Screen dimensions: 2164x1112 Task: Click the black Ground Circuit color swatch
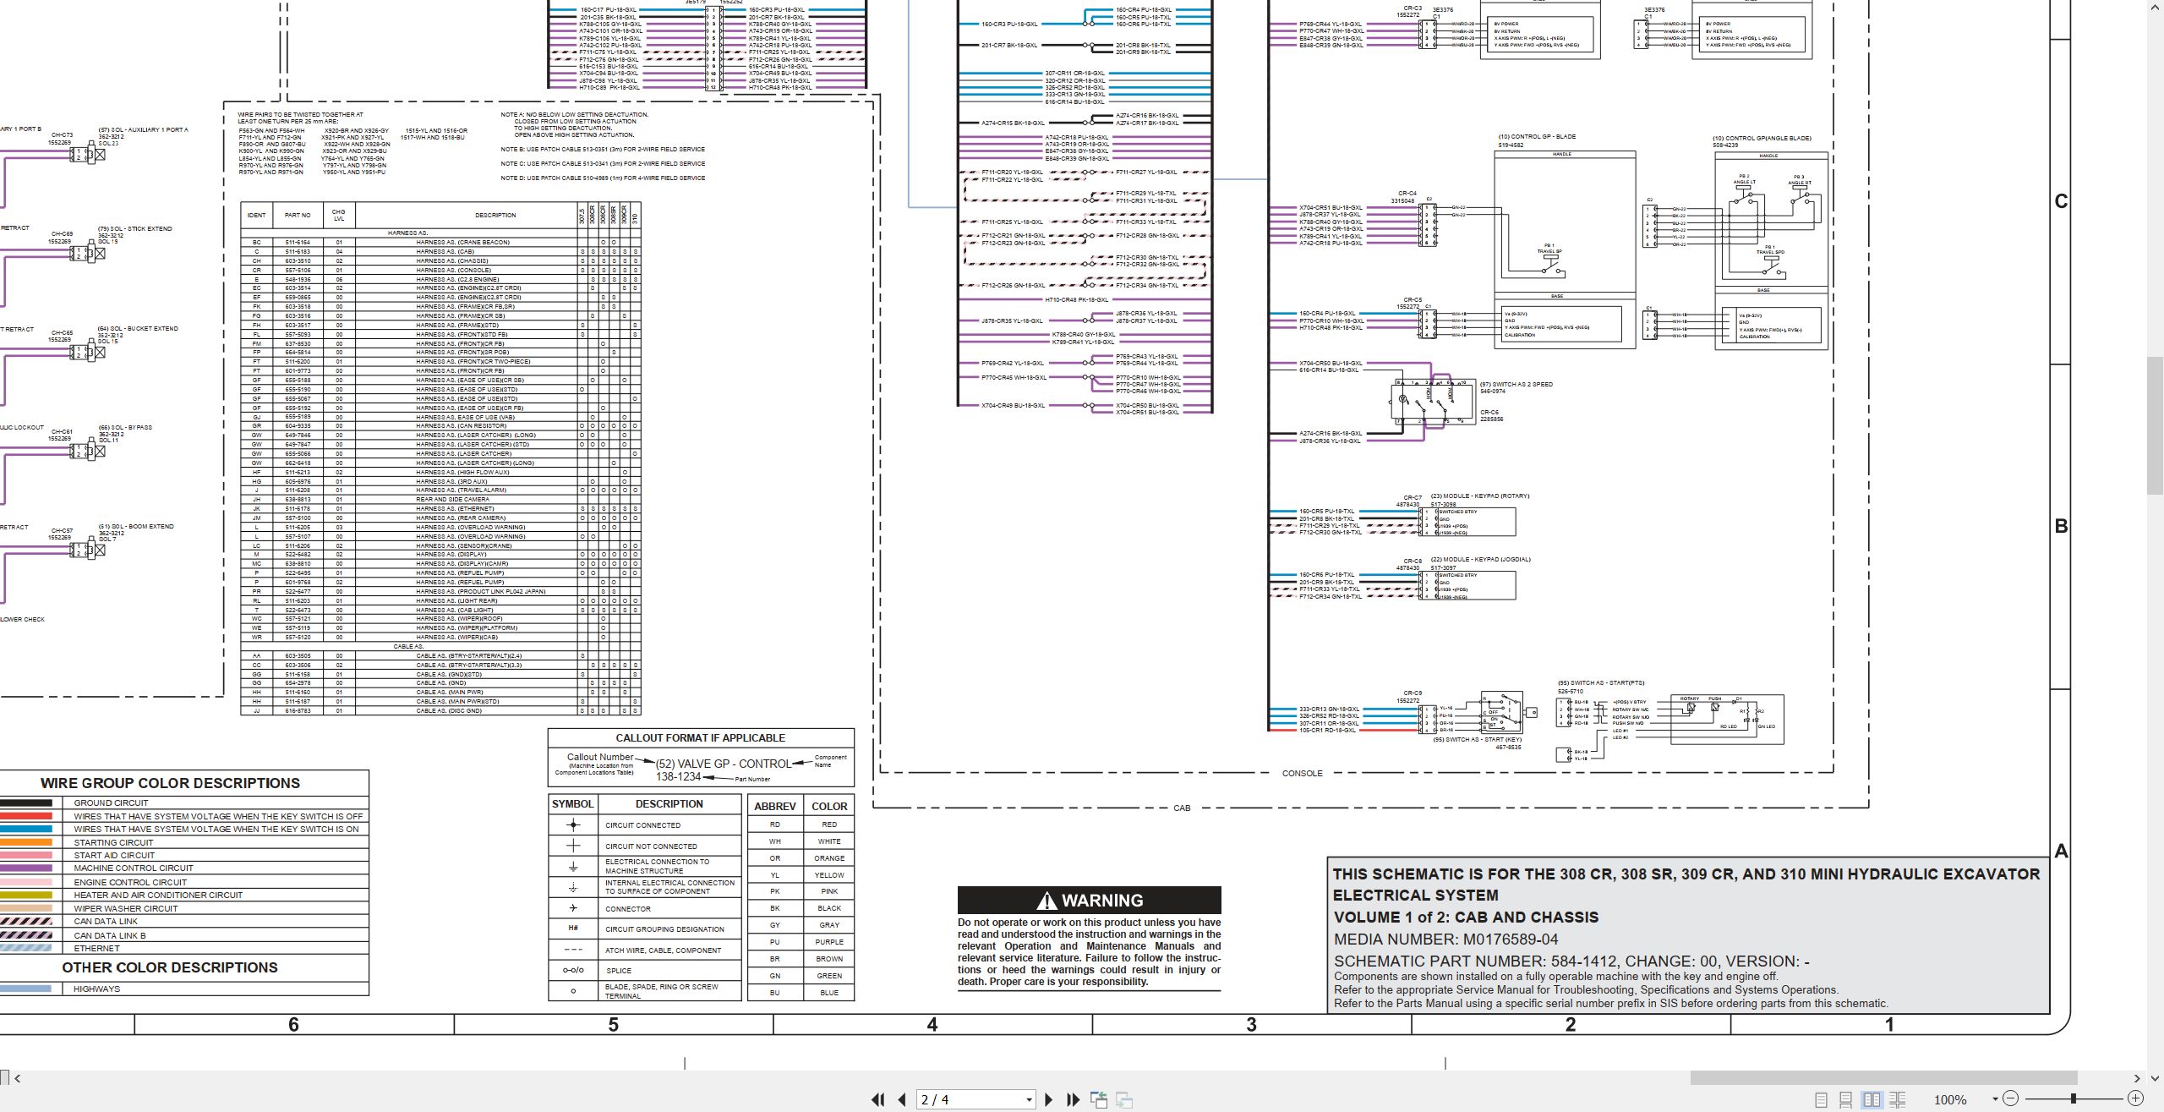(x=26, y=803)
